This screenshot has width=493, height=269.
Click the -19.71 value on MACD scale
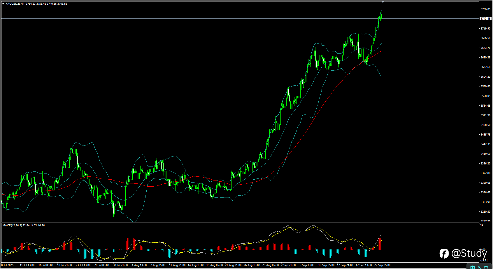pos(484,261)
